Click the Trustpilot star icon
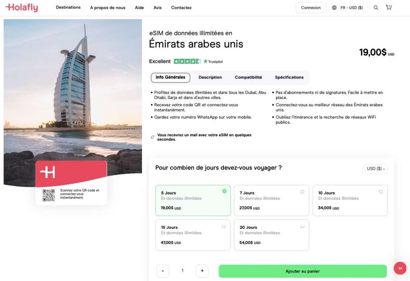 tap(205, 61)
